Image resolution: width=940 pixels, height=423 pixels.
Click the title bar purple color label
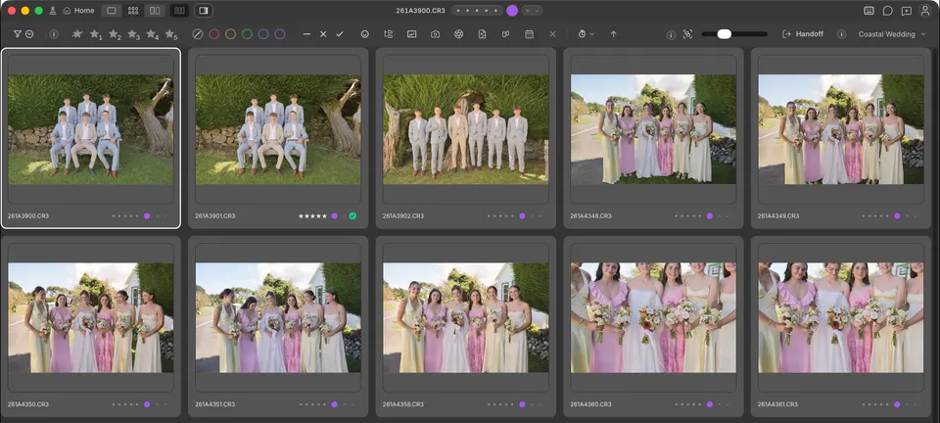tap(512, 10)
